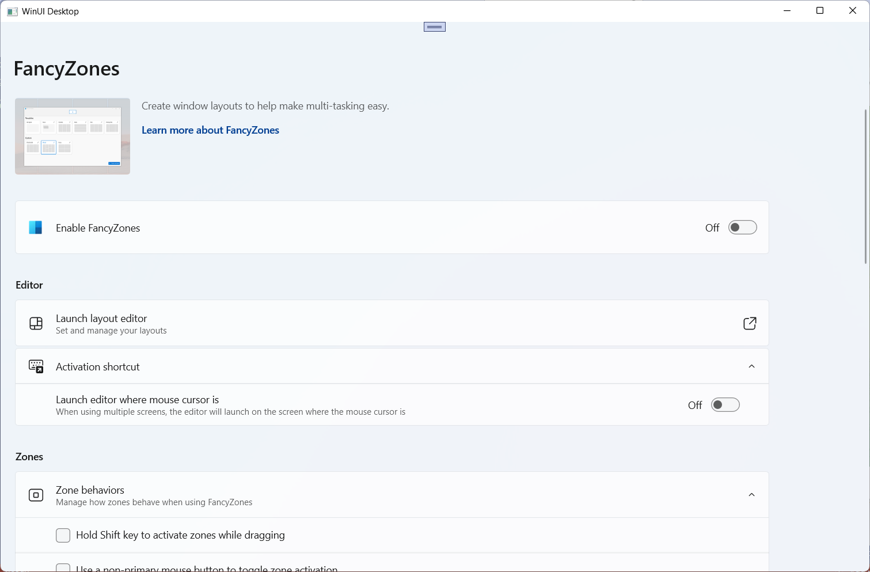This screenshot has height=572, width=870.
Task: Open layout editor via external-launch icon
Action: tap(750, 323)
